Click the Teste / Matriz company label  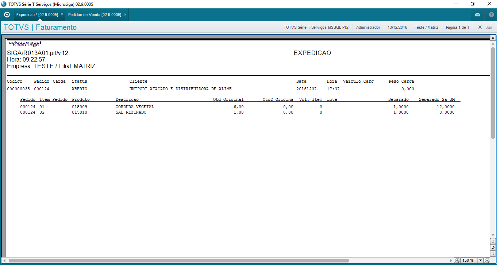426,27
